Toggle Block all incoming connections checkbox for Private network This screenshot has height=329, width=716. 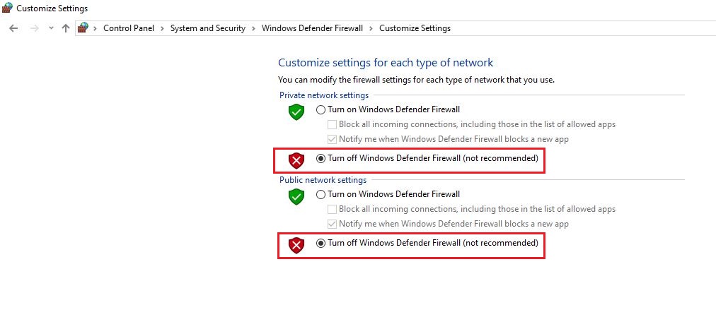332,124
